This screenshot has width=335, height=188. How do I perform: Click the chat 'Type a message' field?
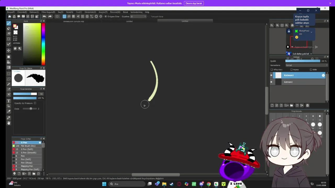pyautogui.click(x=304, y=47)
